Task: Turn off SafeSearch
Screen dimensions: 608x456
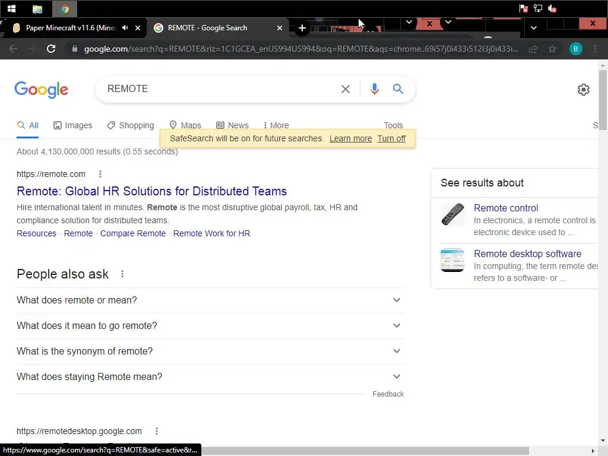Action: 391,138
